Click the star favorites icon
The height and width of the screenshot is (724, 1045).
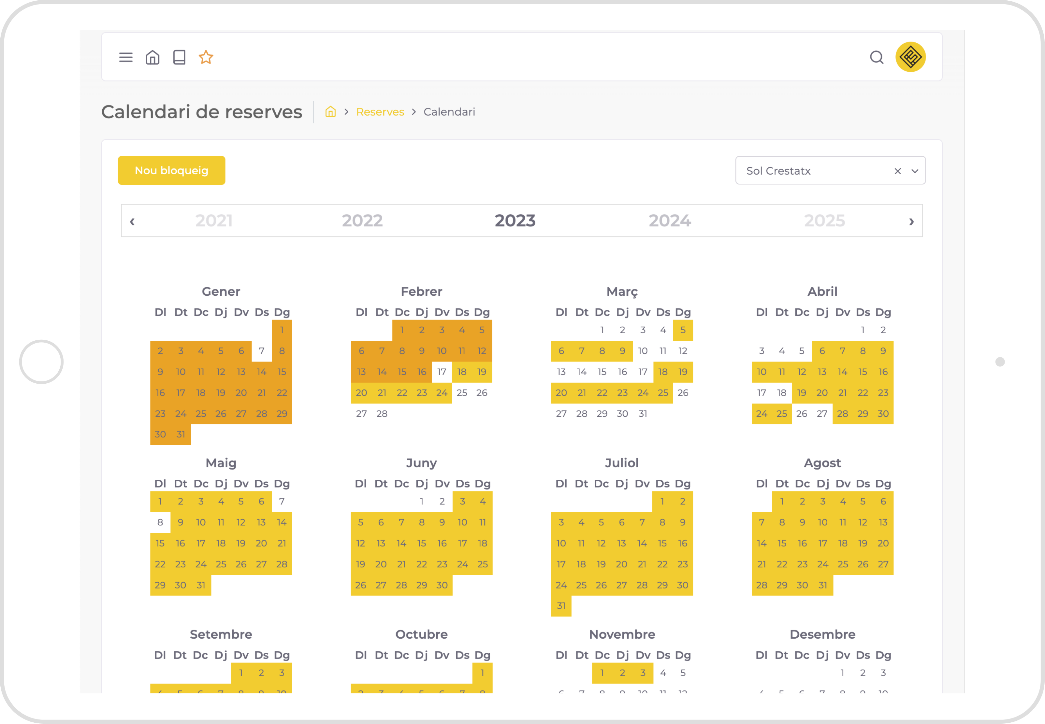(206, 57)
